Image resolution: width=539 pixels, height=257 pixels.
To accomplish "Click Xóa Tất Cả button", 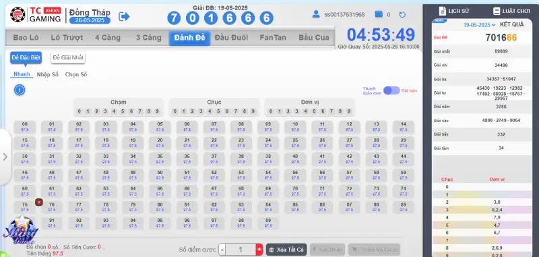I will pos(286,250).
